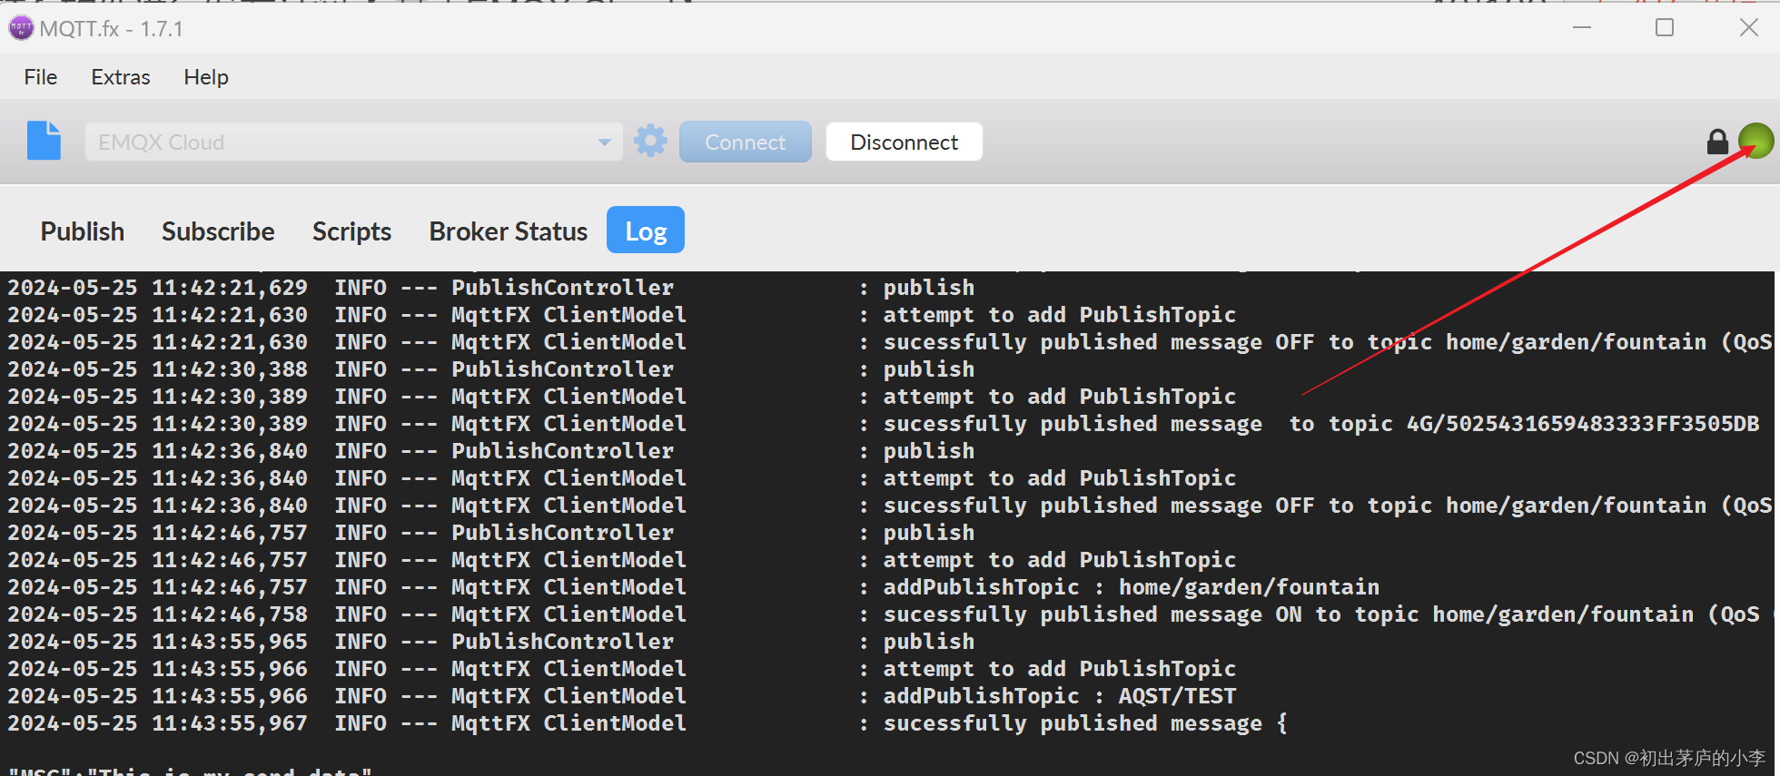The height and width of the screenshot is (776, 1780).
Task: Select the Log tab
Action: (x=646, y=231)
